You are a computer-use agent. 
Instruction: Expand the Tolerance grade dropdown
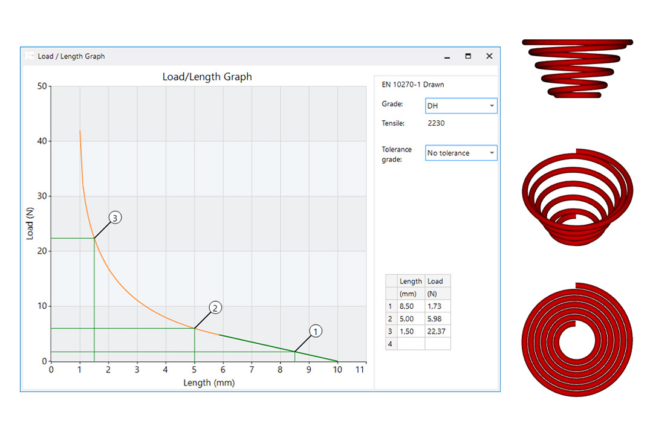(461, 153)
